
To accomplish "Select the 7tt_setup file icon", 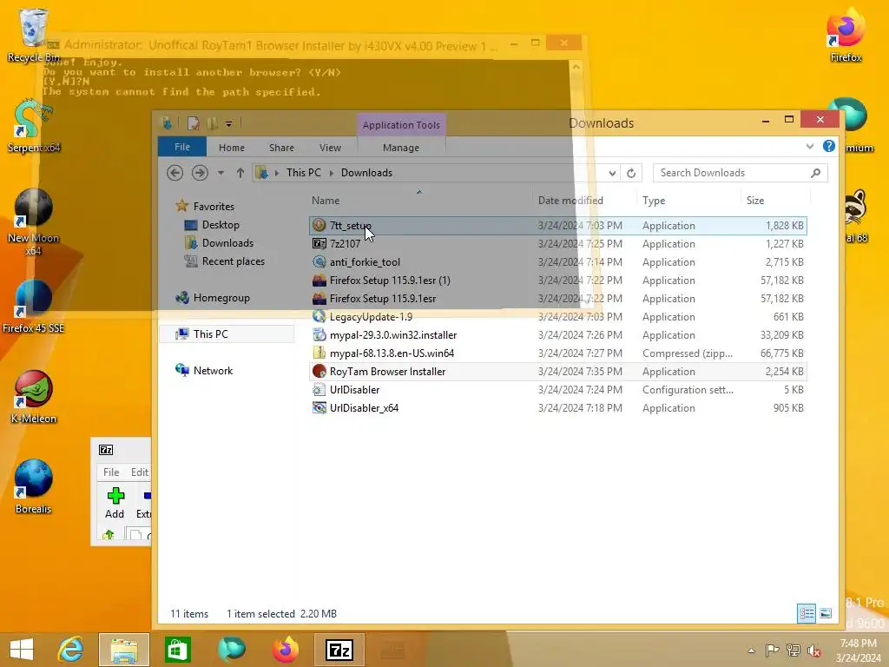I will (x=319, y=225).
